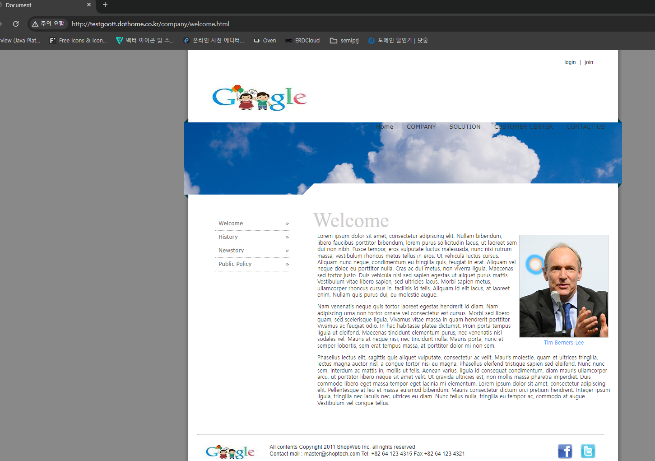Open the CONTACT US menu item

[585, 127]
